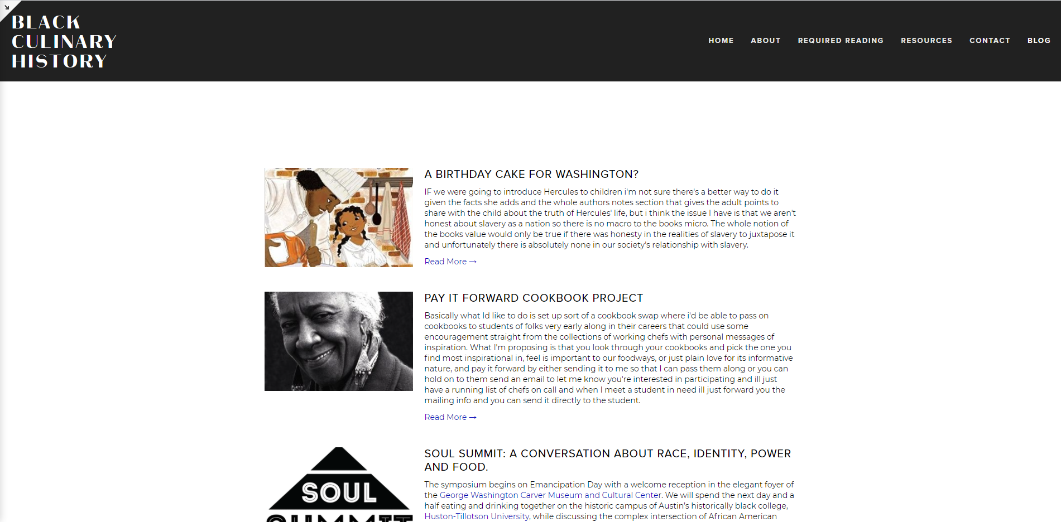Navigate to the Contact page
Viewport: 1061px width, 522px height.
point(990,41)
